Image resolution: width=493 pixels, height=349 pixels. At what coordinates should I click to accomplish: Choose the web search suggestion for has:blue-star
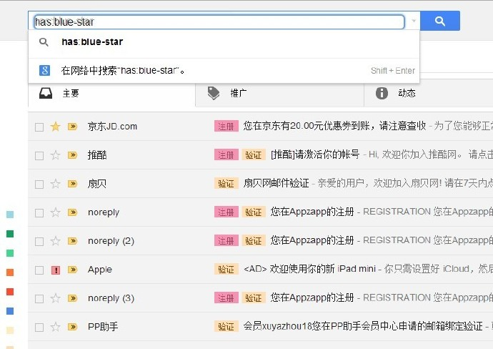[224, 71]
